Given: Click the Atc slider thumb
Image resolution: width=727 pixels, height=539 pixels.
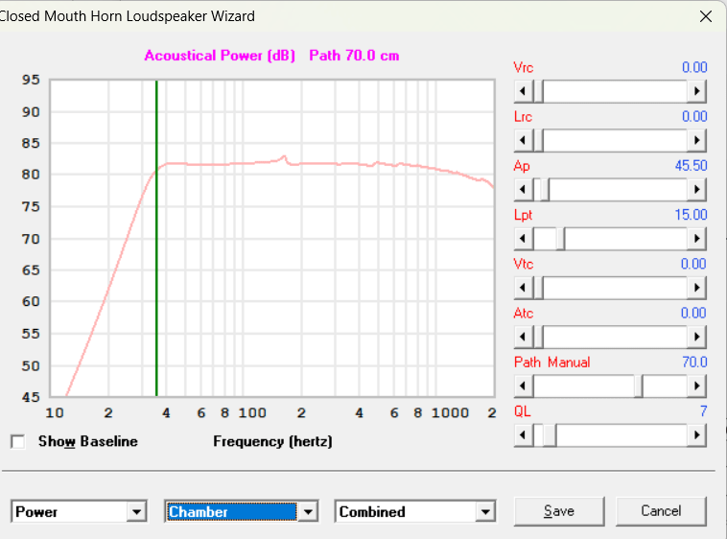Looking at the screenshot, I should pyautogui.click(x=538, y=337).
